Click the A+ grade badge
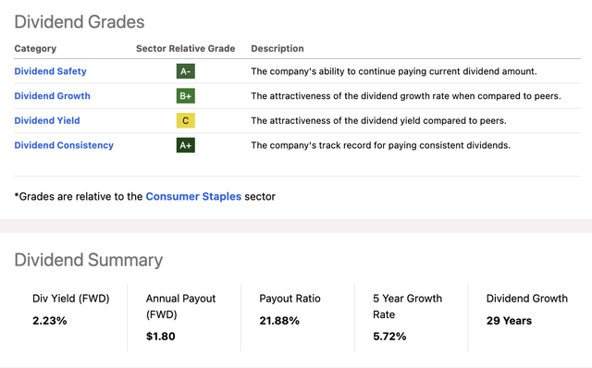The width and height of the screenshot is (592, 368). (185, 145)
